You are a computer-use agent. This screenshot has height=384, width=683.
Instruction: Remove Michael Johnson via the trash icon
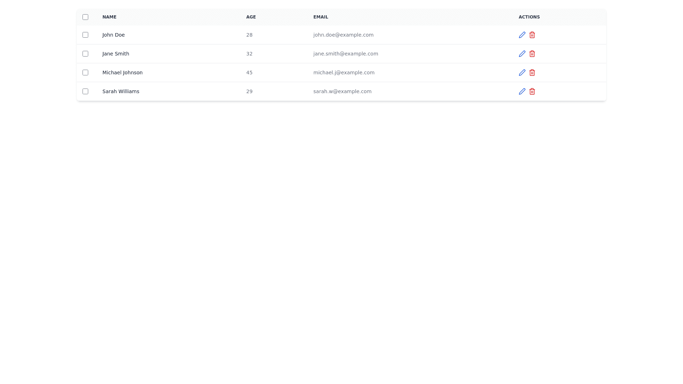click(x=532, y=73)
